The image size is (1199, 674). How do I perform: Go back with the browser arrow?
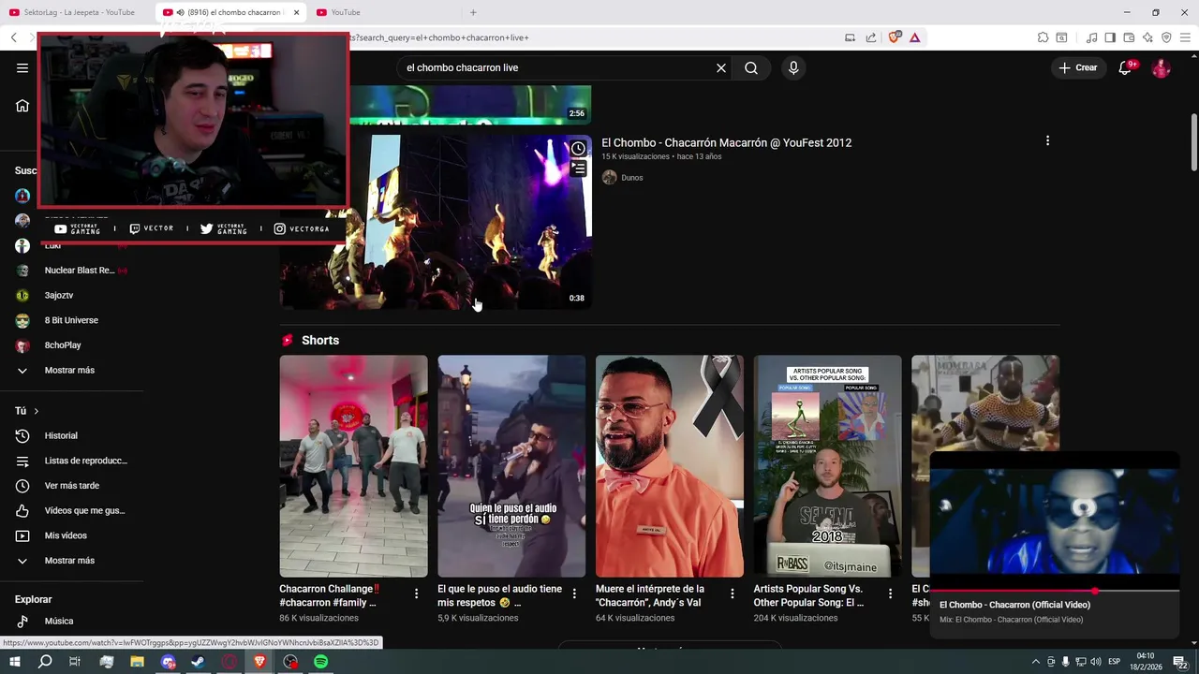pyautogui.click(x=13, y=37)
